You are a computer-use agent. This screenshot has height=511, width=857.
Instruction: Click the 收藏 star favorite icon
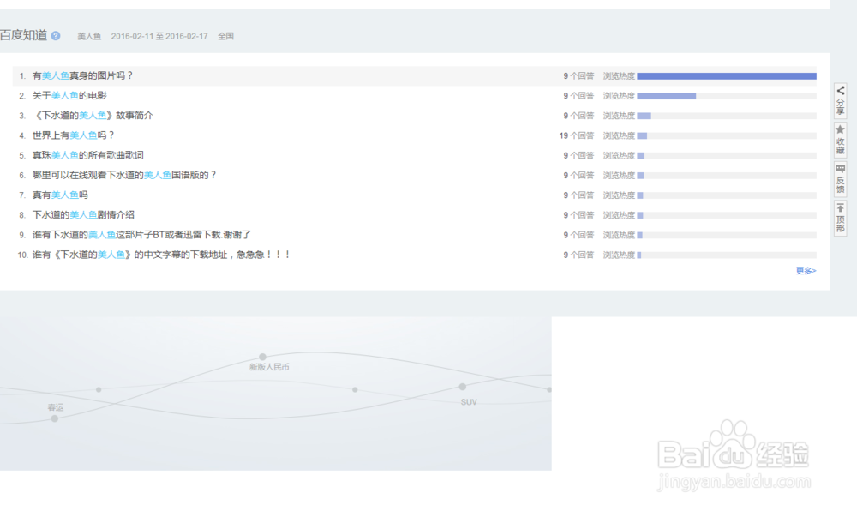(840, 140)
